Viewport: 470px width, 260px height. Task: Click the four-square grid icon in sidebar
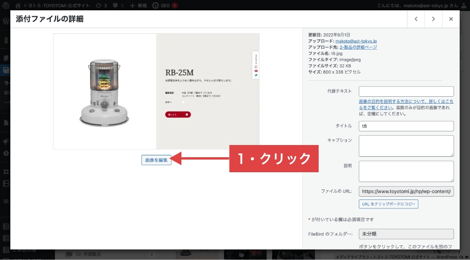click(x=6, y=172)
